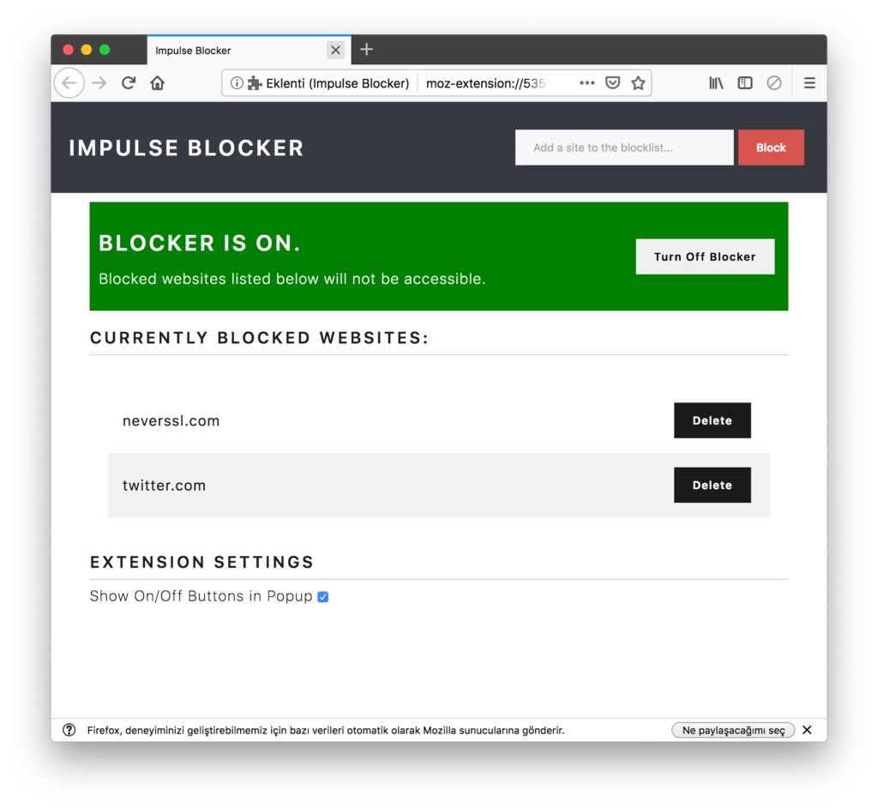Image resolution: width=878 pixels, height=809 pixels.
Task: Click the Impulse Blocker extension toolbar icon
Action: pyautogui.click(x=774, y=83)
